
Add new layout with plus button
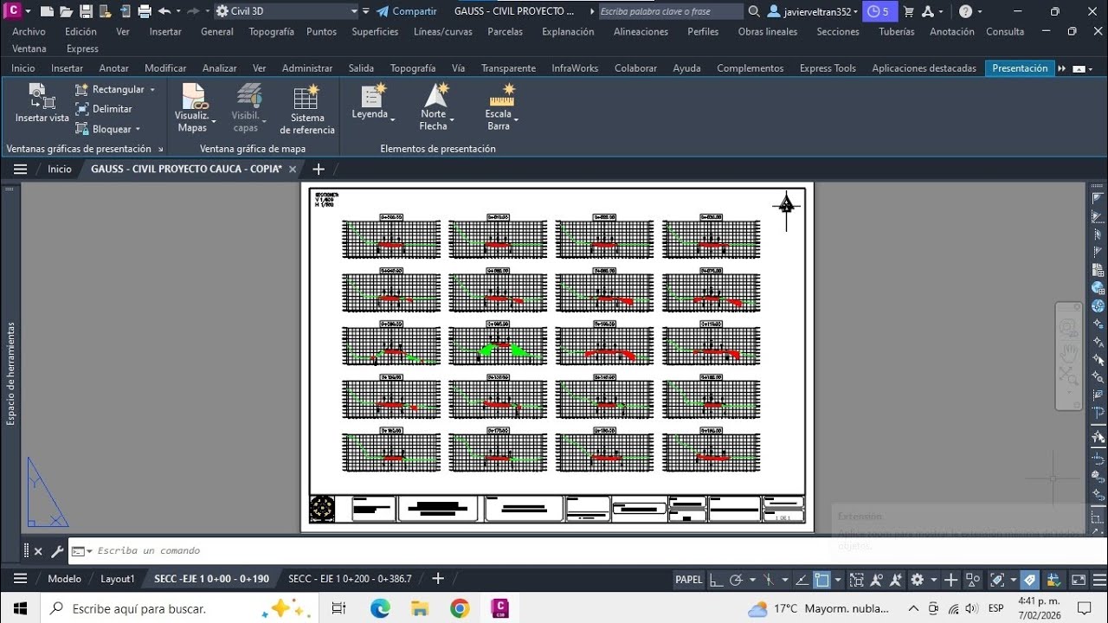[x=438, y=579]
